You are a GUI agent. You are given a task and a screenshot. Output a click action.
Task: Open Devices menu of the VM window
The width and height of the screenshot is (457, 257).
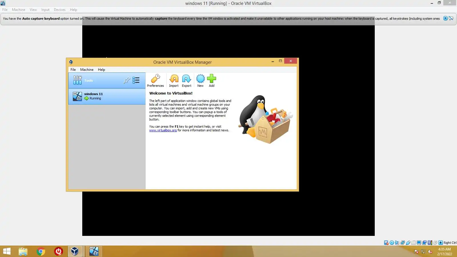tap(60, 10)
